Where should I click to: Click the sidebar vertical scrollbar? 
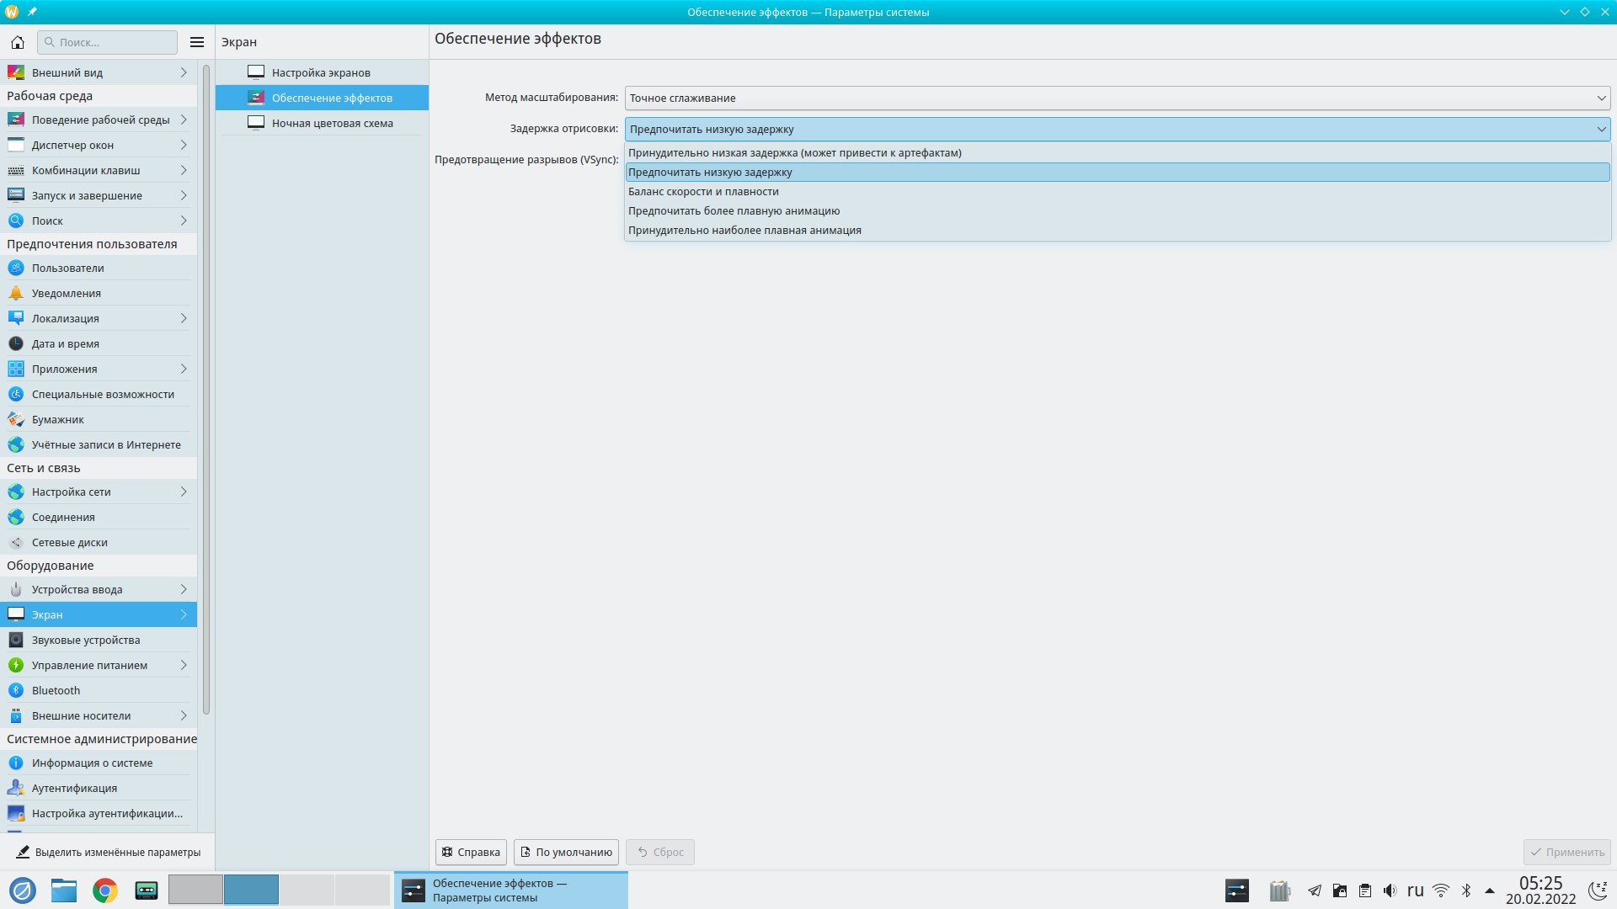tap(206, 387)
